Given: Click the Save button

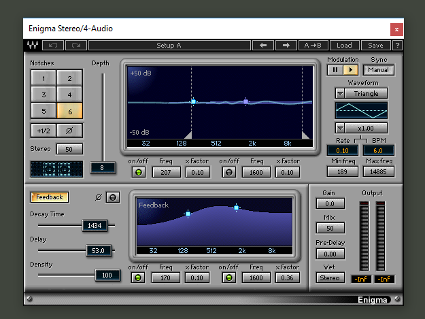Looking at the screenshot, I should [x=375, y=46].
